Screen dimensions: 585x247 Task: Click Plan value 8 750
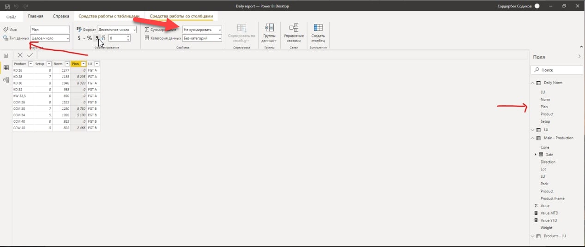pos(78,108)
